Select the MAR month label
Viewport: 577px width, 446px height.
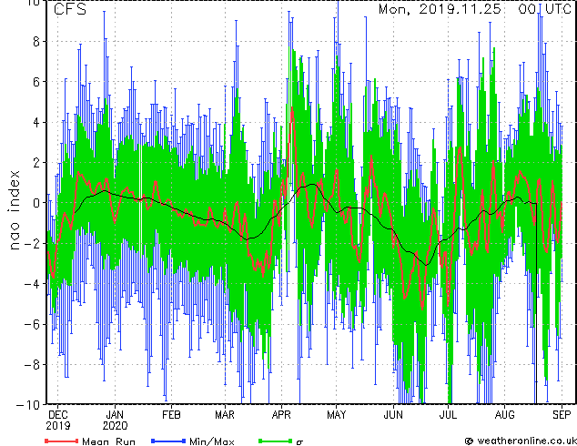225,415
